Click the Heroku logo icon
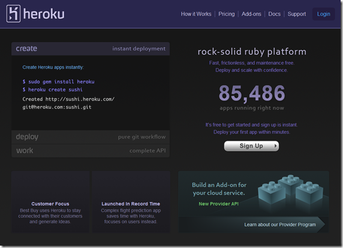This screenshot has height=248, width=343. pos(13,14)
